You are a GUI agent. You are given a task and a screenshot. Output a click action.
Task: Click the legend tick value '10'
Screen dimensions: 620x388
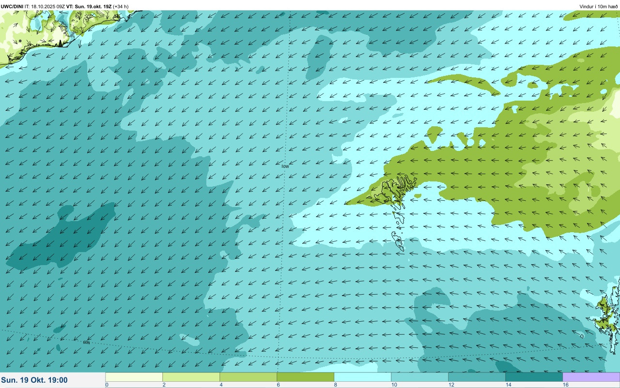click(x=394, y=385)
